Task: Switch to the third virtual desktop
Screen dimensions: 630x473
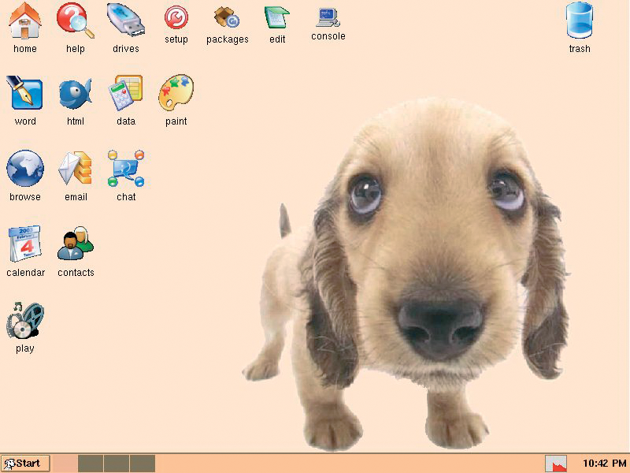Action: click(117, 464)
